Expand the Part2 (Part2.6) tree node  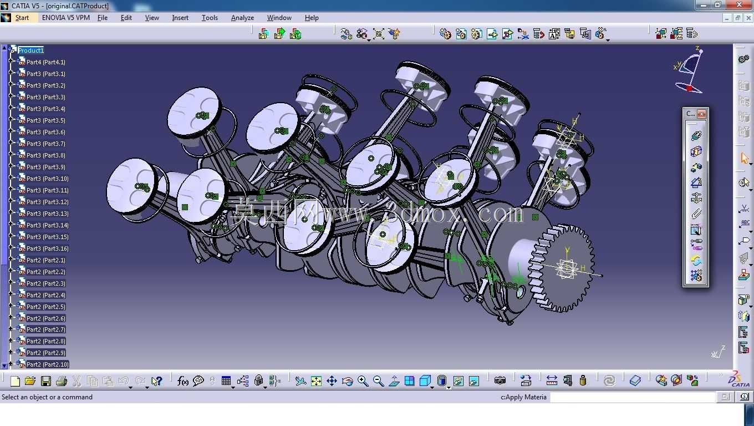tap(11, 318)
